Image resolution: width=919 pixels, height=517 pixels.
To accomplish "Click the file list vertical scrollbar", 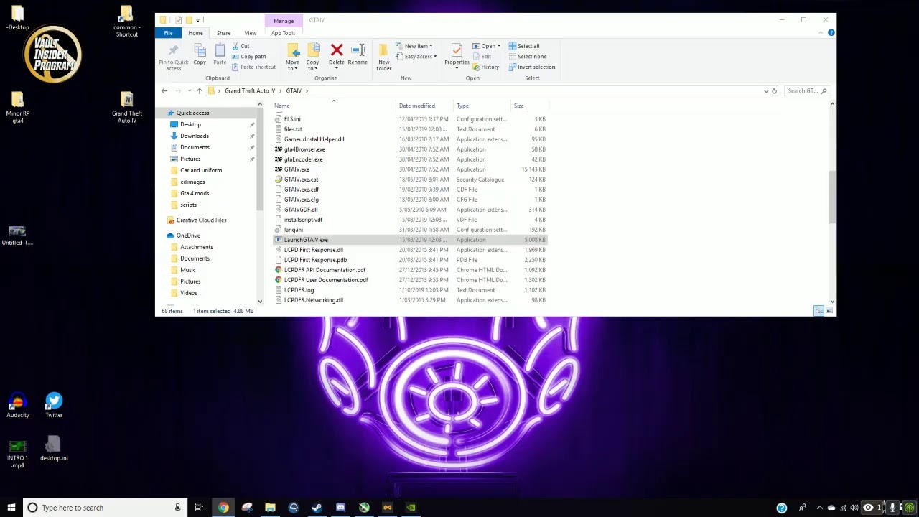I will [x=832, y=197].
